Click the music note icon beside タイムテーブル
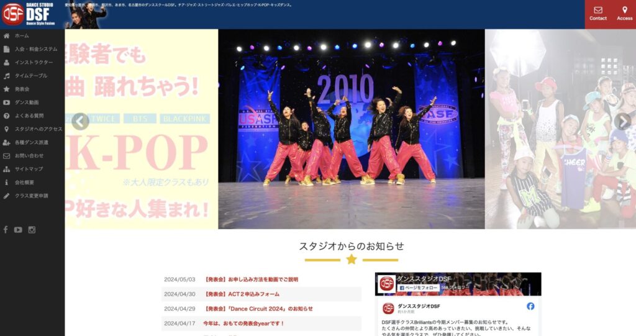 tap(6, 76)
